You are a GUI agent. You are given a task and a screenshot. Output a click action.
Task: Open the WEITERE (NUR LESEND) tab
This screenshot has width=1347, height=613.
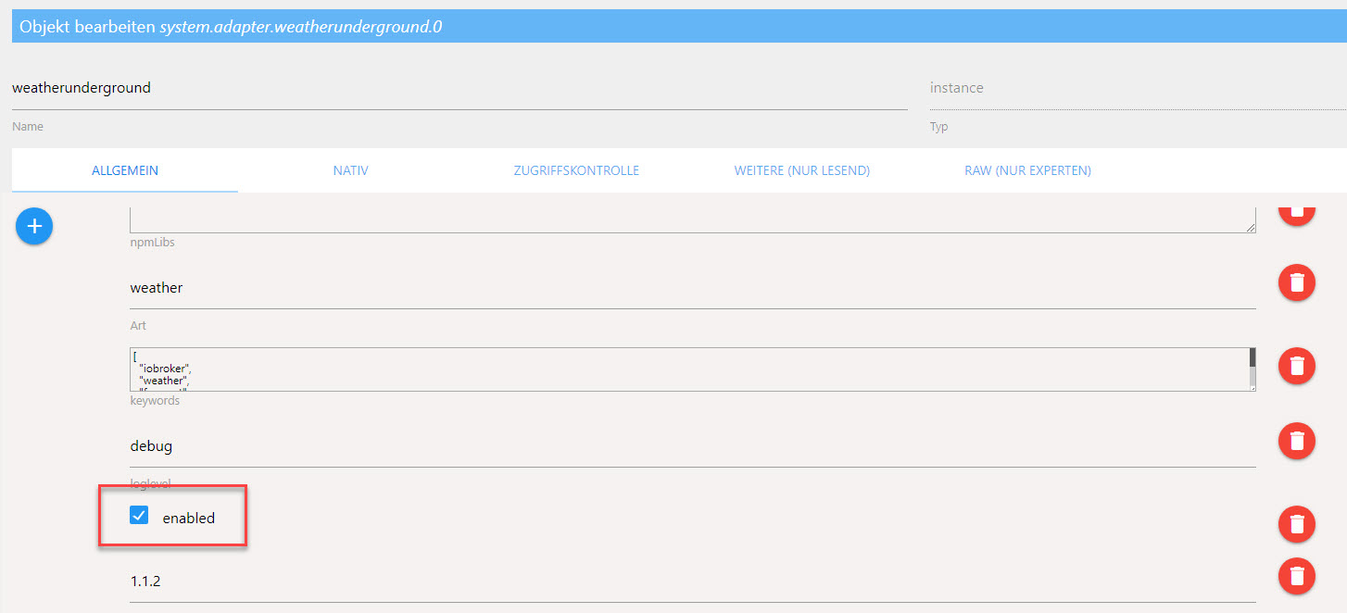(802, 170)
